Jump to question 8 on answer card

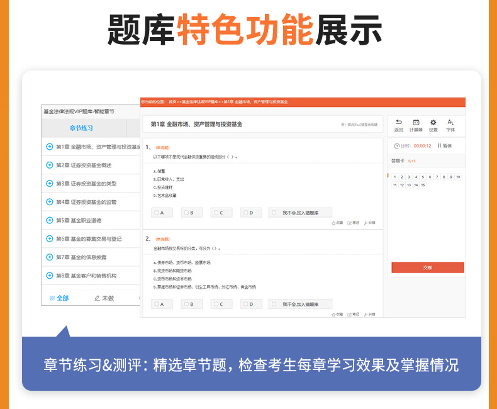pyautogui.click(x=444, y=177)
